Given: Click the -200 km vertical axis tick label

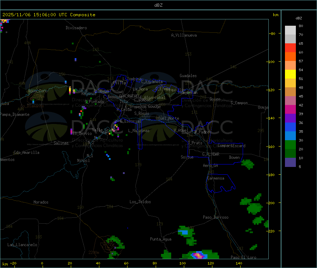Looking at the screenshot, I should coord(270,203).
